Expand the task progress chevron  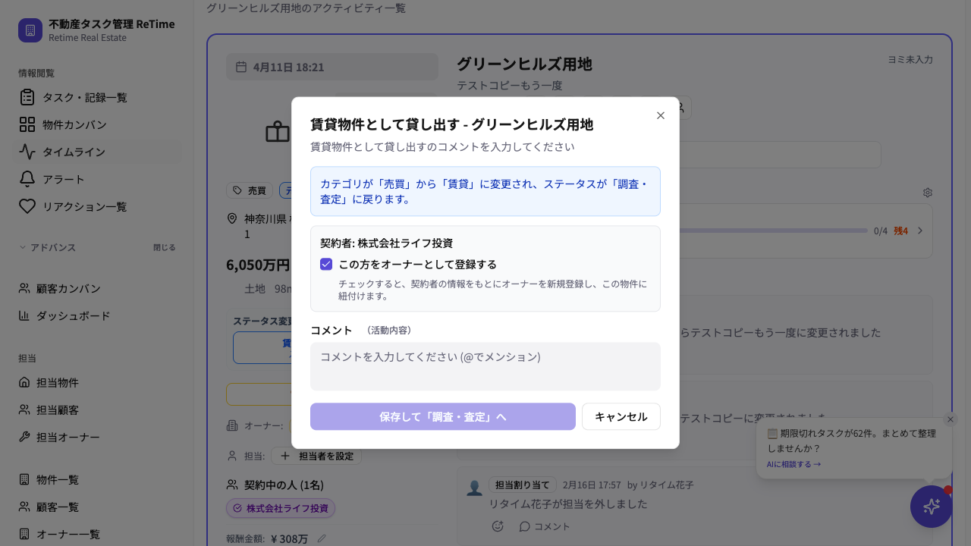point(920,231)
